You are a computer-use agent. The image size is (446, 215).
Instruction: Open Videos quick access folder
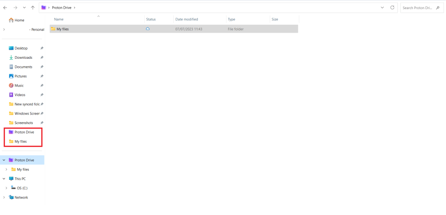[17, 95]
